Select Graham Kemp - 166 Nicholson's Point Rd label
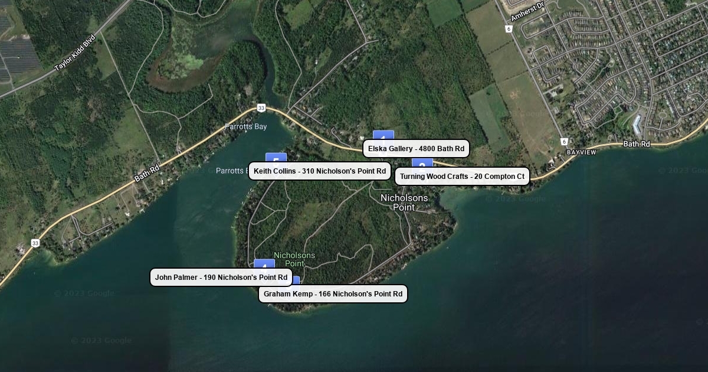Image resolution: width=708 pixels, height=372 pixels. [333, 294]
